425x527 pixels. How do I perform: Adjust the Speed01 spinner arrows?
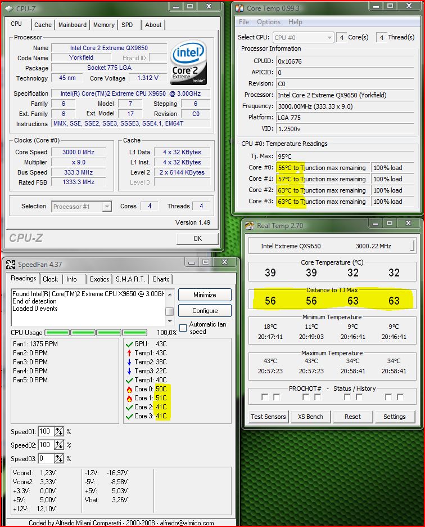tap(59, 431)
